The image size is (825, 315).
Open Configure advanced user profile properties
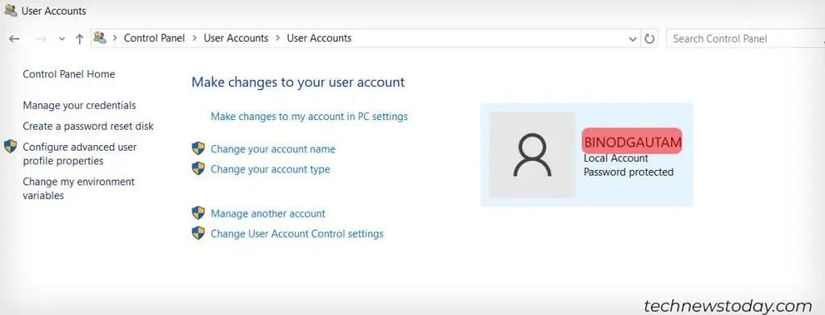(80, 154)
